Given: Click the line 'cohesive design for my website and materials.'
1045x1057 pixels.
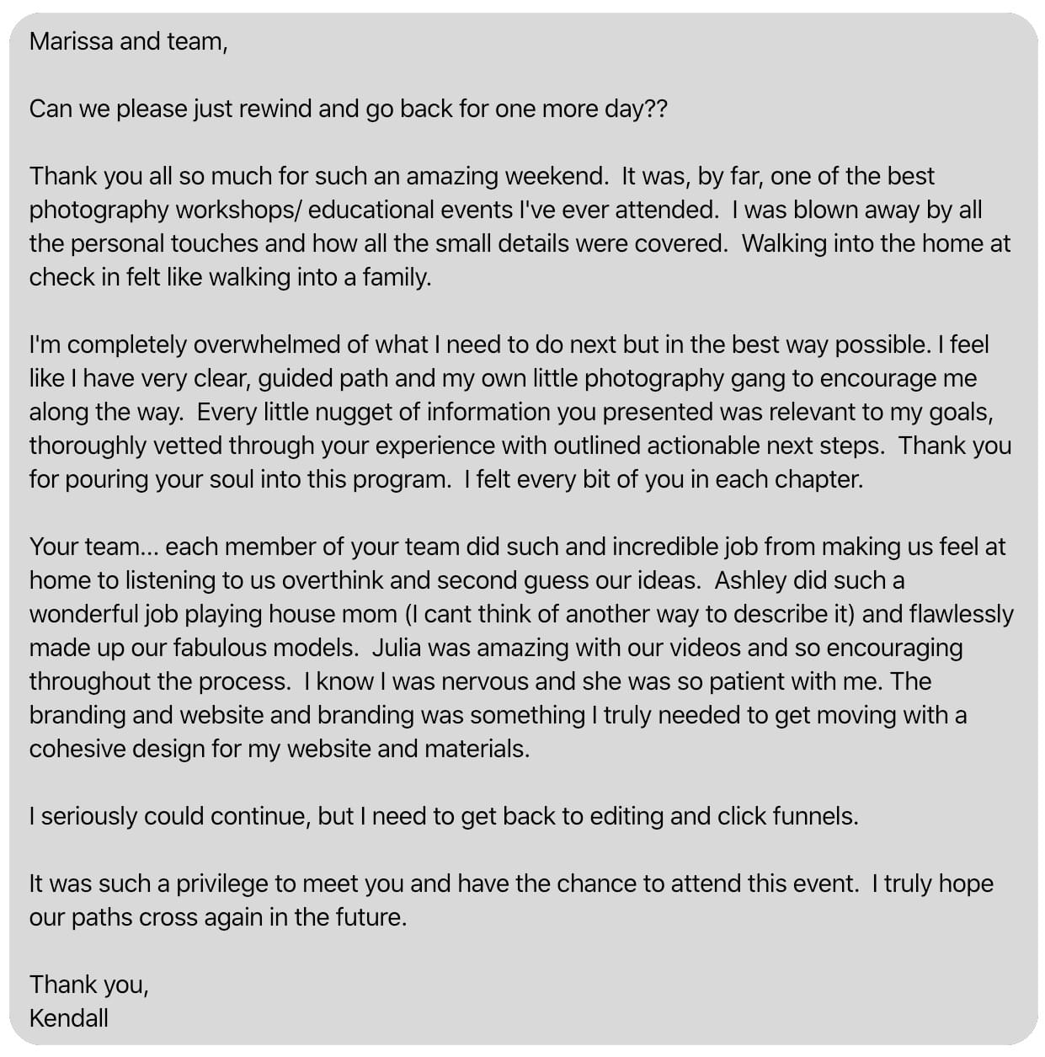Looking at the screenshot, I should [280, 749].
